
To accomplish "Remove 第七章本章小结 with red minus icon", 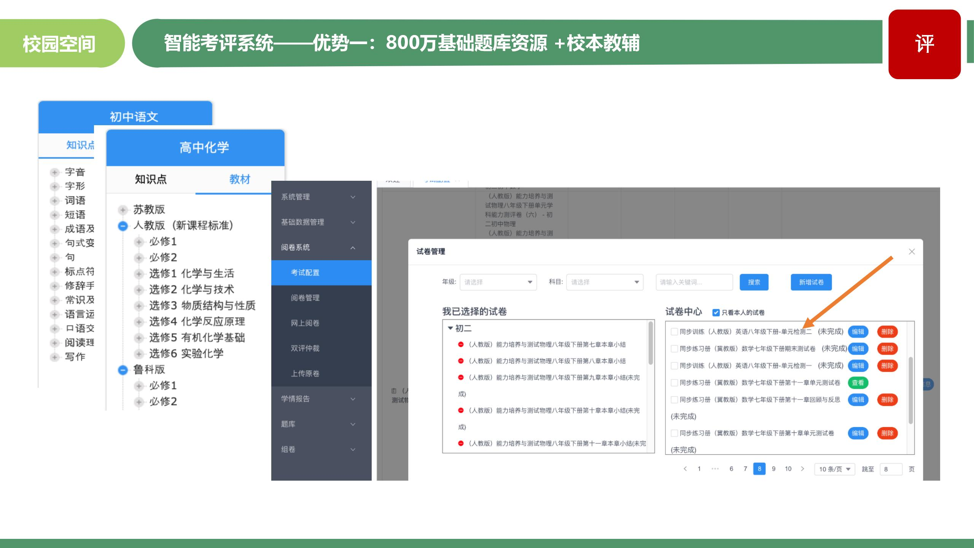I will coord(461,344).
